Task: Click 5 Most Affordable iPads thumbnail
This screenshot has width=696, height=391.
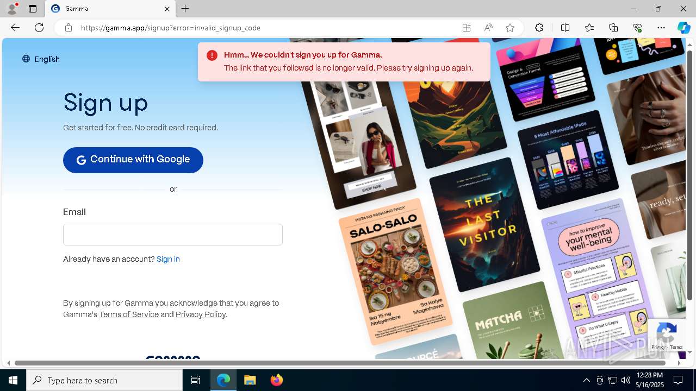Action: pos(568,159)
